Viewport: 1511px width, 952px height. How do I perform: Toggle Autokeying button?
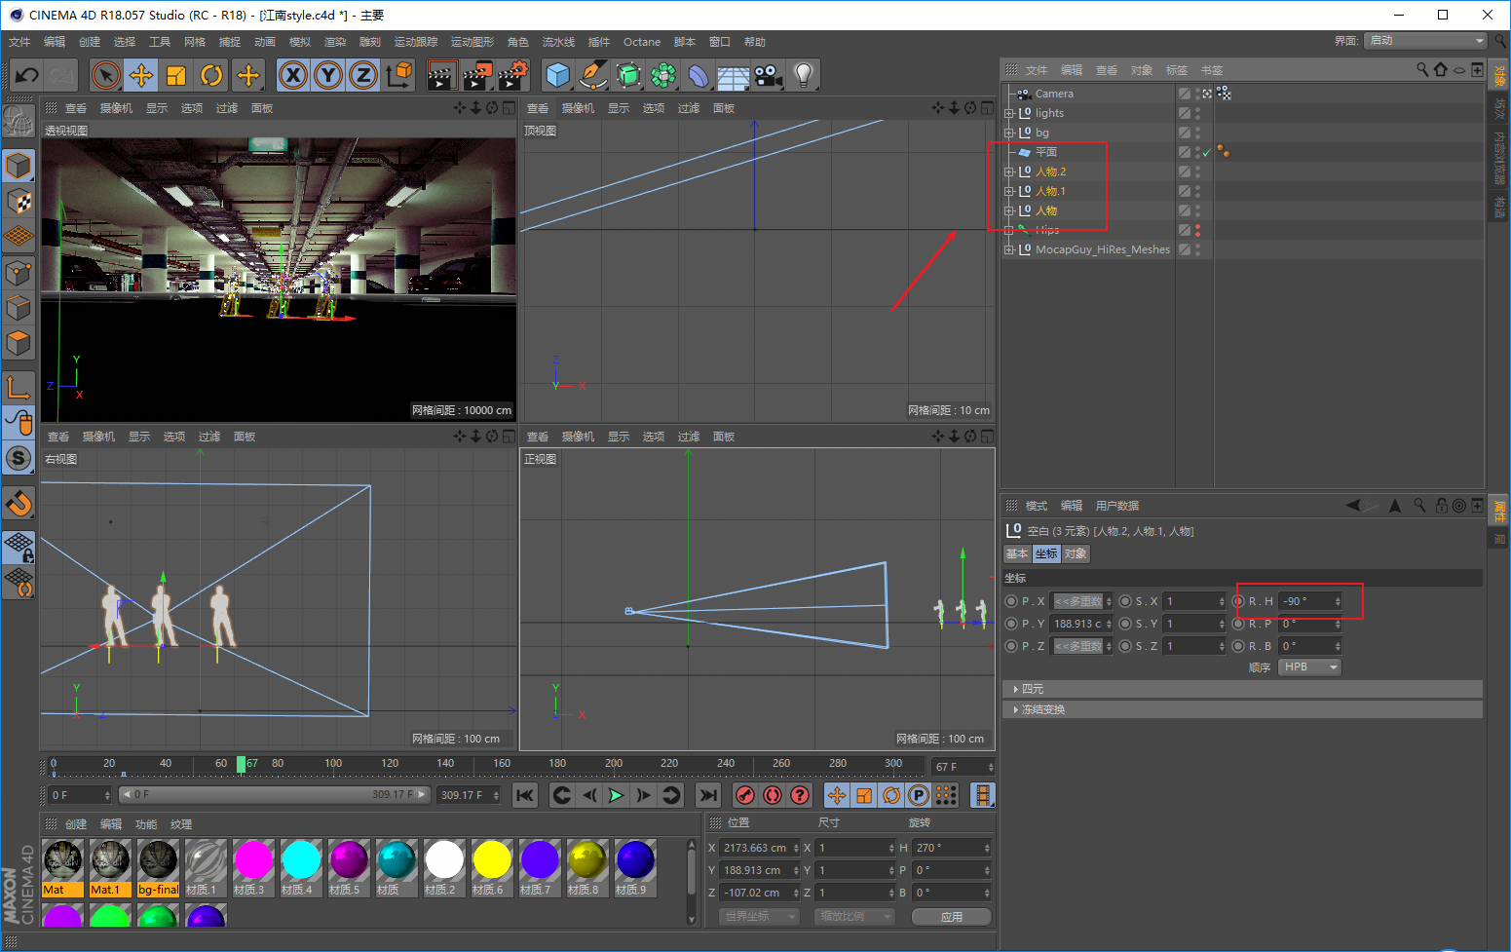point(773,795)
